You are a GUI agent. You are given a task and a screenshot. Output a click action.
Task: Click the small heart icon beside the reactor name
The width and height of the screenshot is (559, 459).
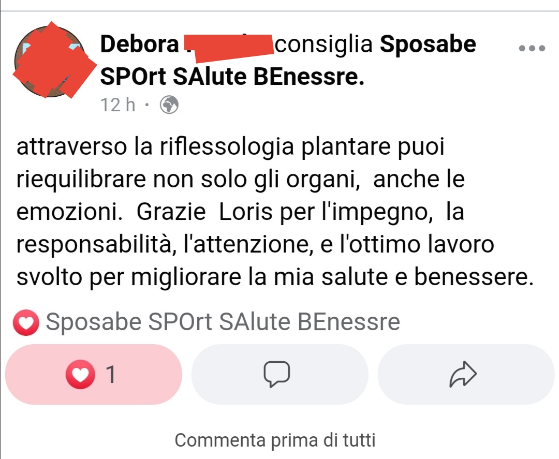[x=26, y=322]
